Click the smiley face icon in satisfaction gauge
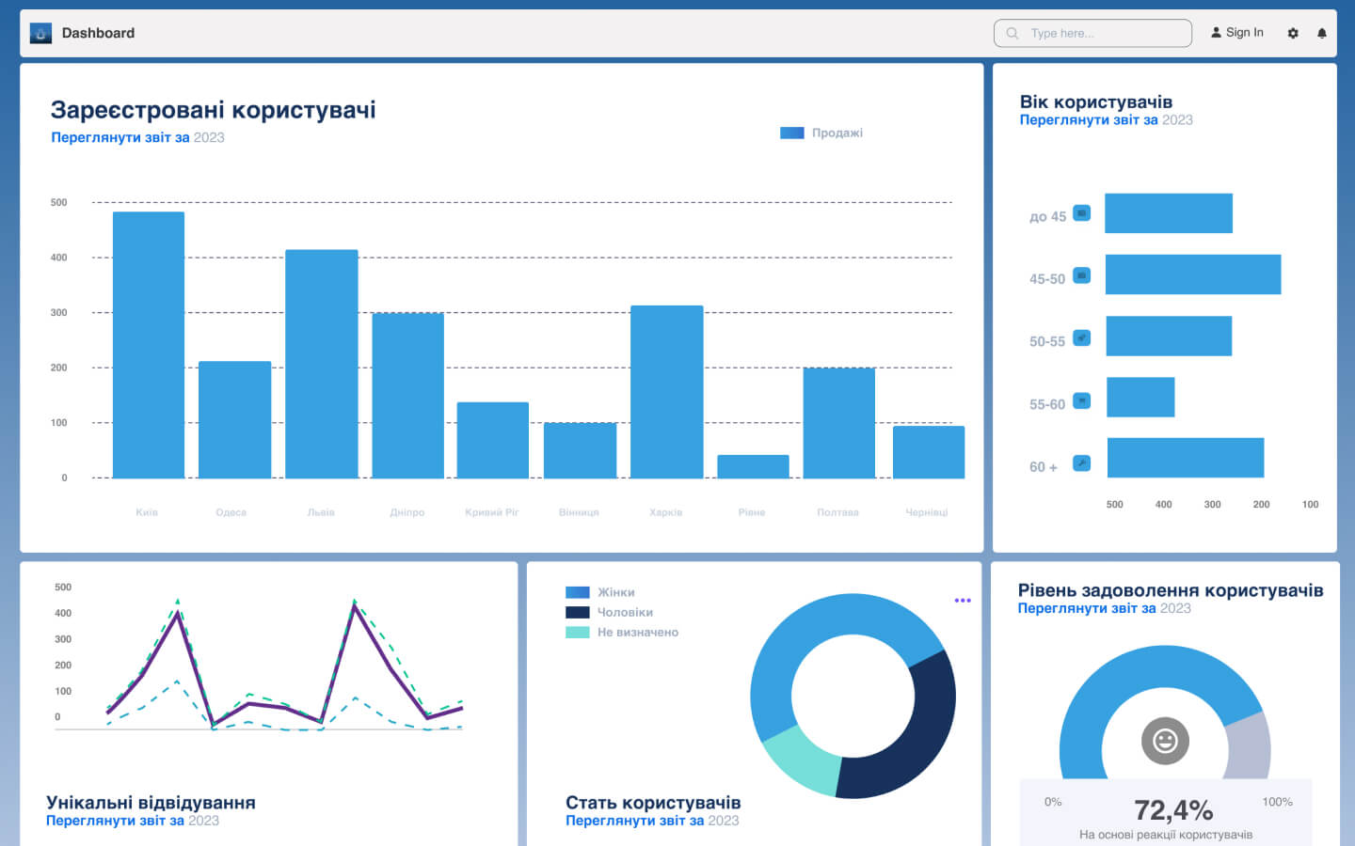Viewport: 1355px width, 846px height. pos(1165,741)
